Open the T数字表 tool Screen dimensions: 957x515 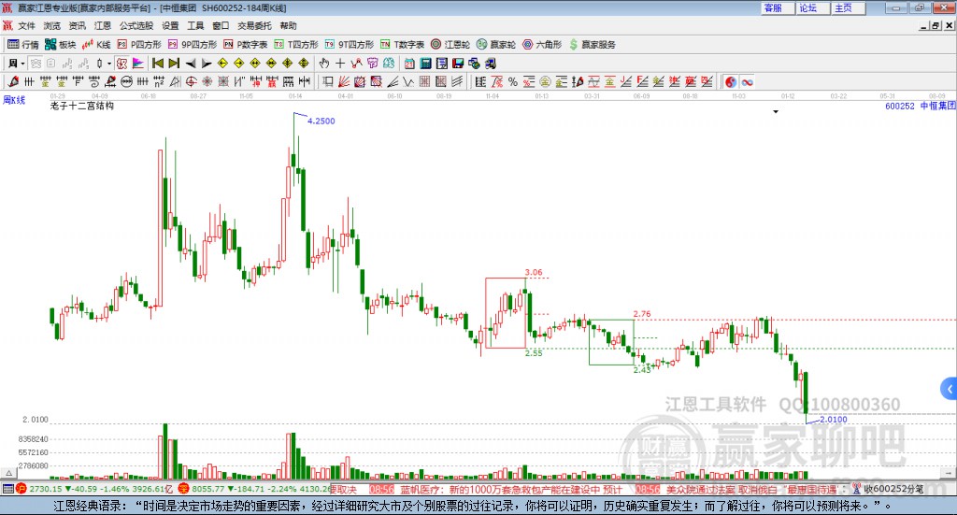pyautogui.click(x=402, y=45)
